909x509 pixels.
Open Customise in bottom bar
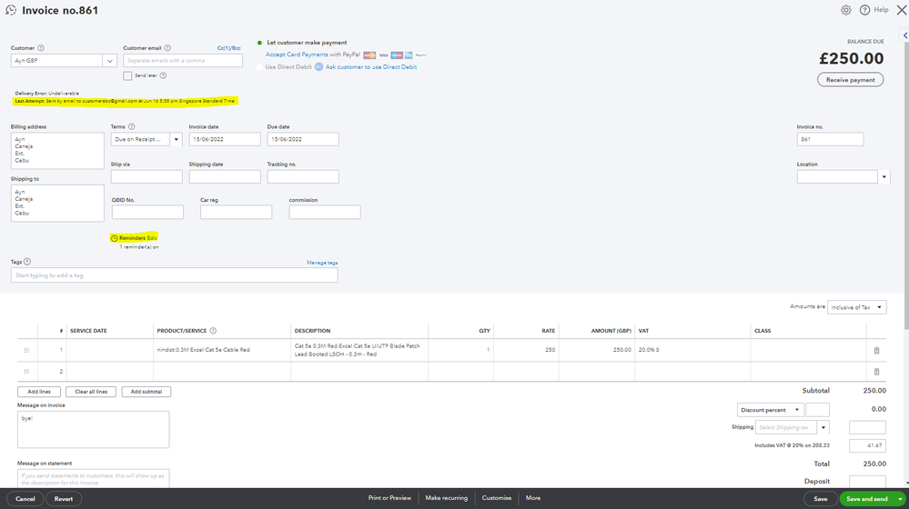[497, 498]
